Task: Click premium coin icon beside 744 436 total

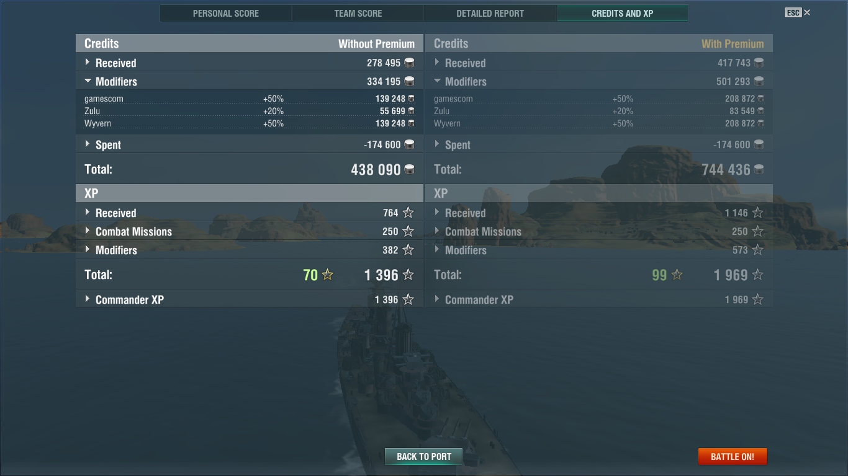Action: (x=759, y=169)
